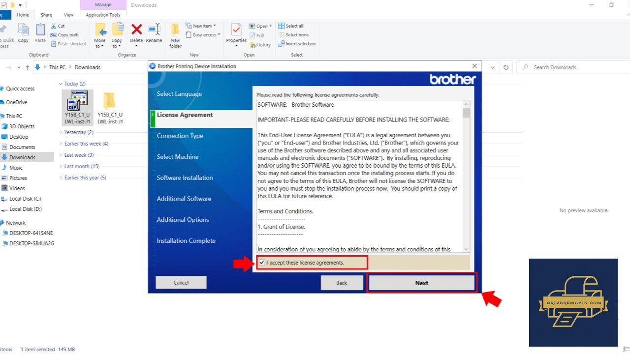Select Desktop in navigation pane

click(x=19, y=137)
